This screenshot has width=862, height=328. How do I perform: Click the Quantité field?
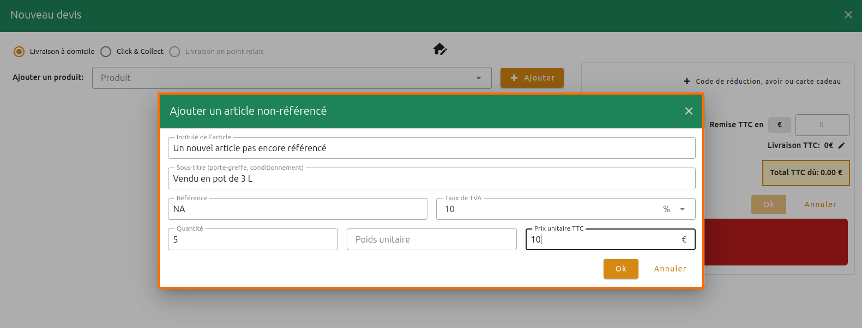[253, 239]
